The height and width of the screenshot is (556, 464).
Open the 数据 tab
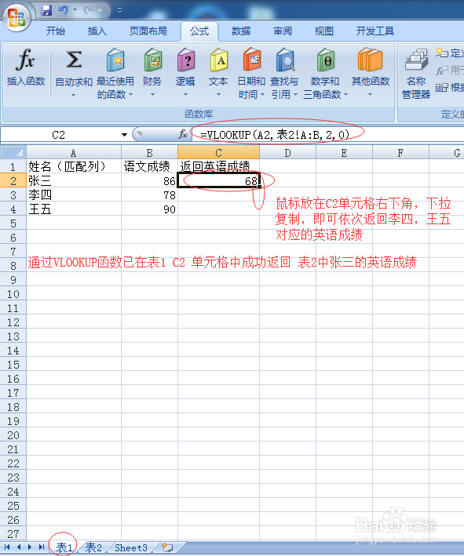(x=241, y=31)
